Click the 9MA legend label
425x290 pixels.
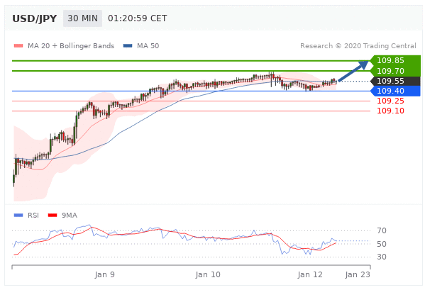click(70, 216)
